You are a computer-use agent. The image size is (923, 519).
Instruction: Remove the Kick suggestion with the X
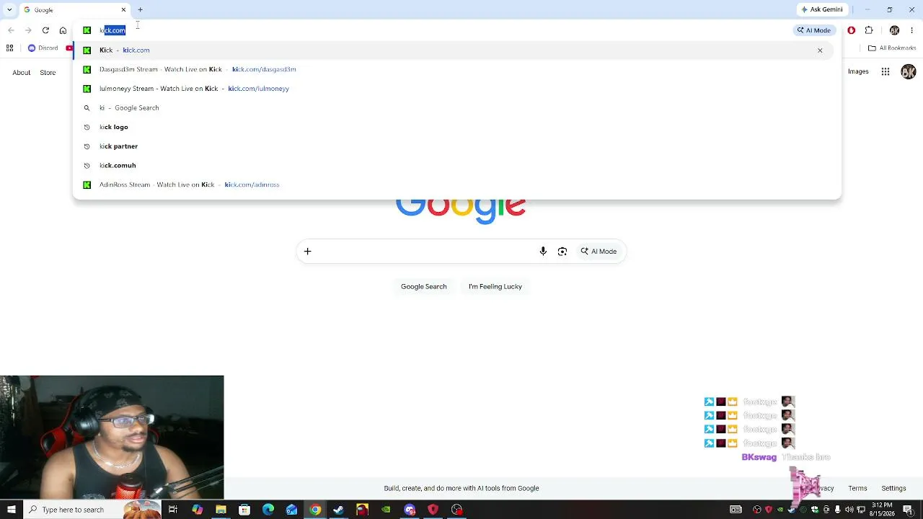click(820, 50)
